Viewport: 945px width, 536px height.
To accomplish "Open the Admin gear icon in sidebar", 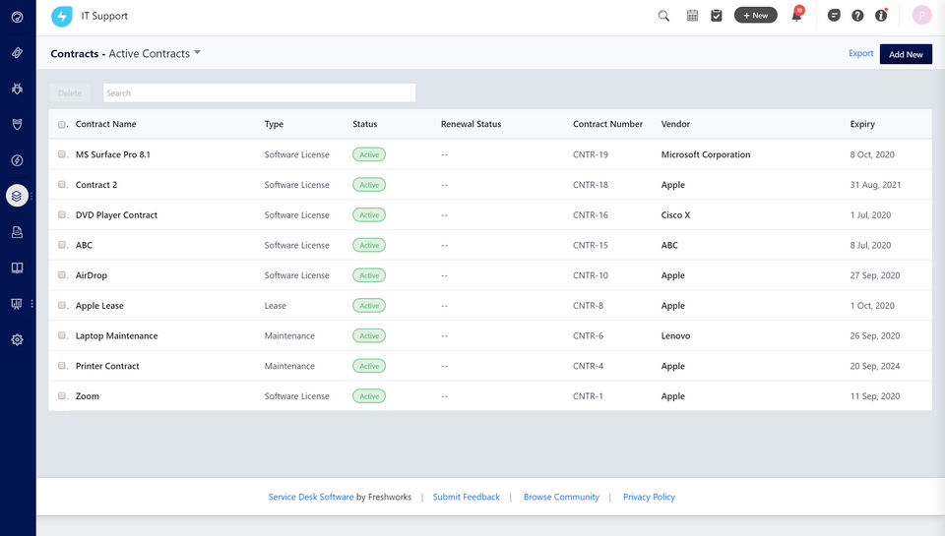I will click(x=18, y=339).
